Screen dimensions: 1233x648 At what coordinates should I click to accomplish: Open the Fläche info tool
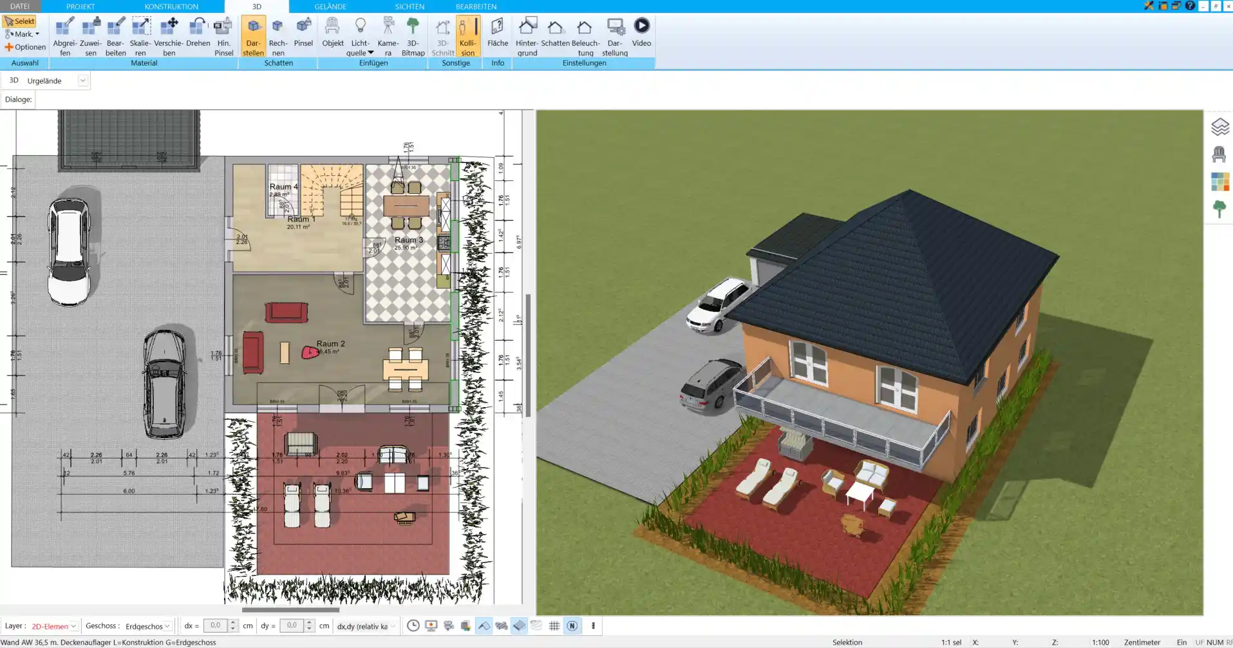[497, 32]
